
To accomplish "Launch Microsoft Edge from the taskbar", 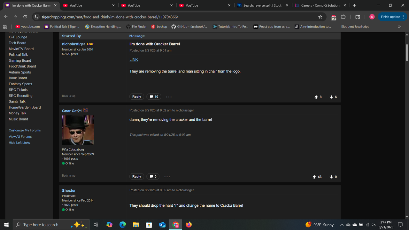I will pos(123,225).
